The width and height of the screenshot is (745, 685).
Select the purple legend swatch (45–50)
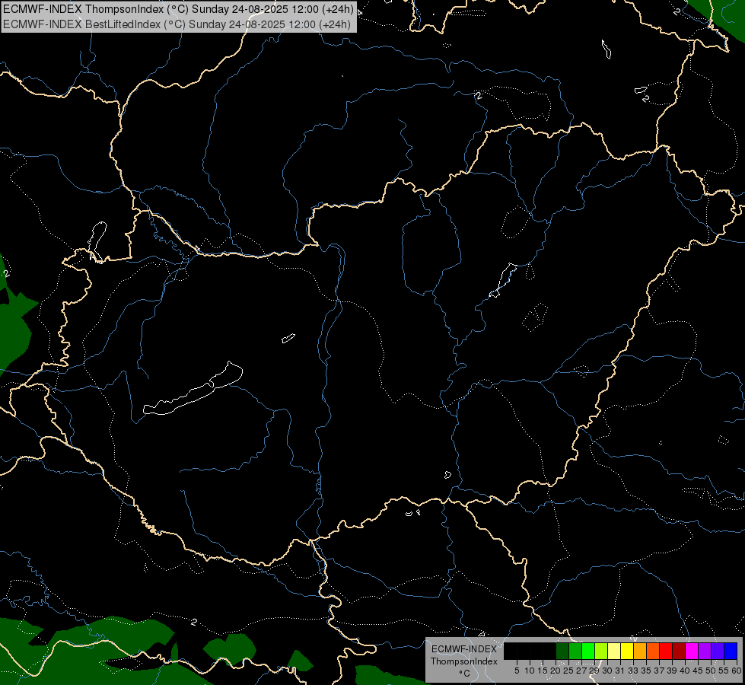(705, 651)
